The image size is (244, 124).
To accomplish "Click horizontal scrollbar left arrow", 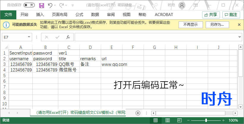I will 153,113.
